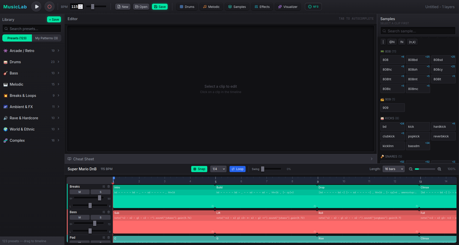Image resolution: width=459 pixels, height=245 pixels.
Task: Click the record button
Action: (x=50, y=7)
